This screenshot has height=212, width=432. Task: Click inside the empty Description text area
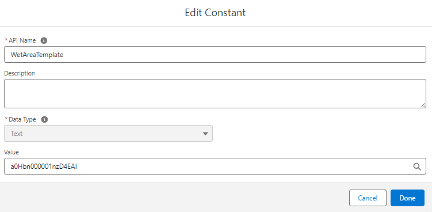click(x=215, y=93)
